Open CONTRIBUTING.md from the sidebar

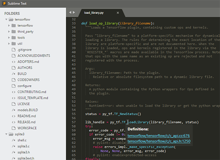click(32, 92)
